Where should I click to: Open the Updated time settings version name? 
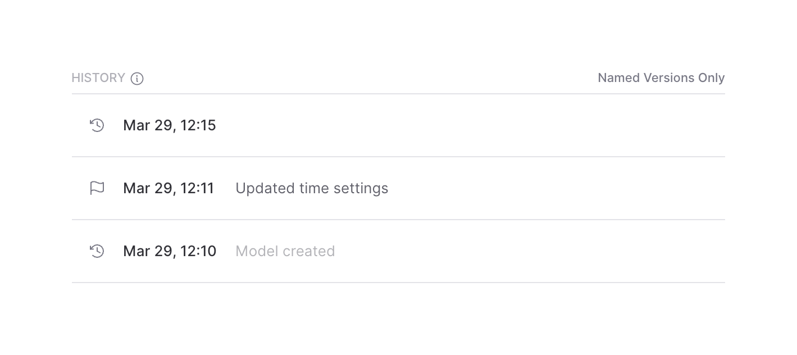coord(312,188)
